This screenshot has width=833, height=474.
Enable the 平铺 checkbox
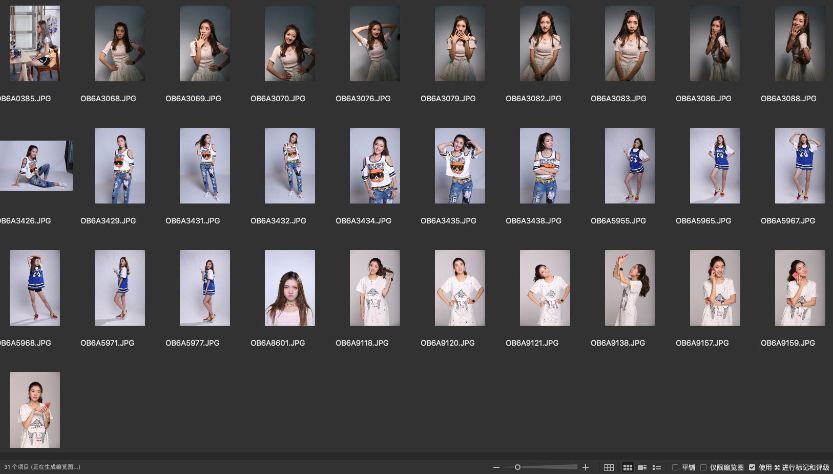click(x=675, y=467)
